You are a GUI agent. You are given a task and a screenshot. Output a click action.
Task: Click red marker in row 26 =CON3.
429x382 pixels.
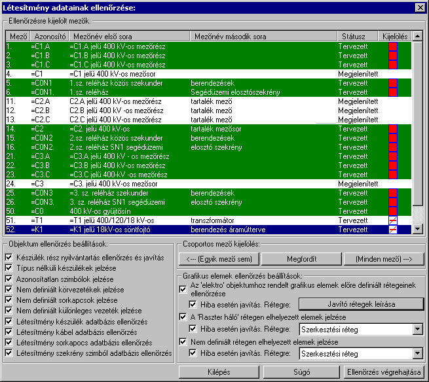pos(393,202)
